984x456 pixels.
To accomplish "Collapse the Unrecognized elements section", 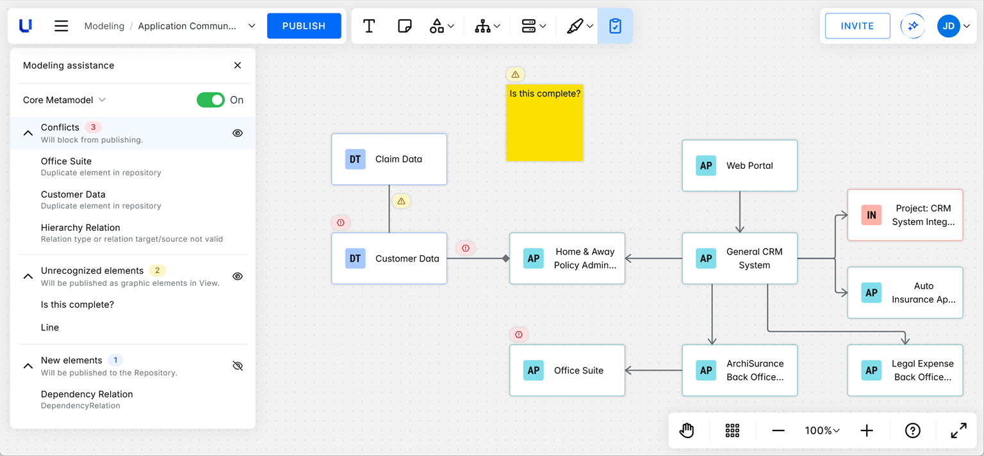I will click(x=28, y=276).
